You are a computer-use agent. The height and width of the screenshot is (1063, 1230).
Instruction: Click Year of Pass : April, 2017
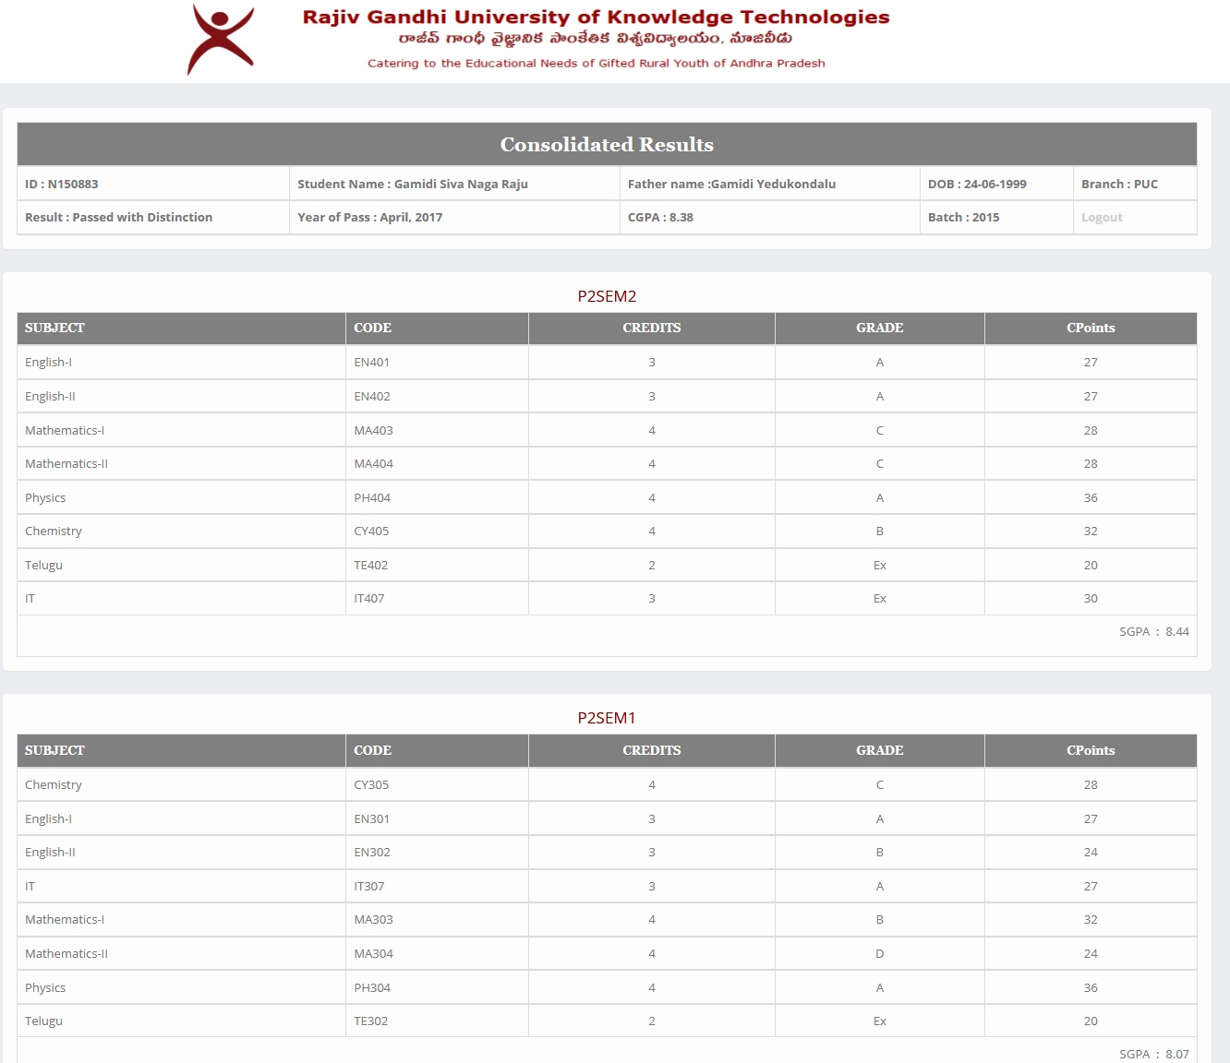click(x=454, y=218)
